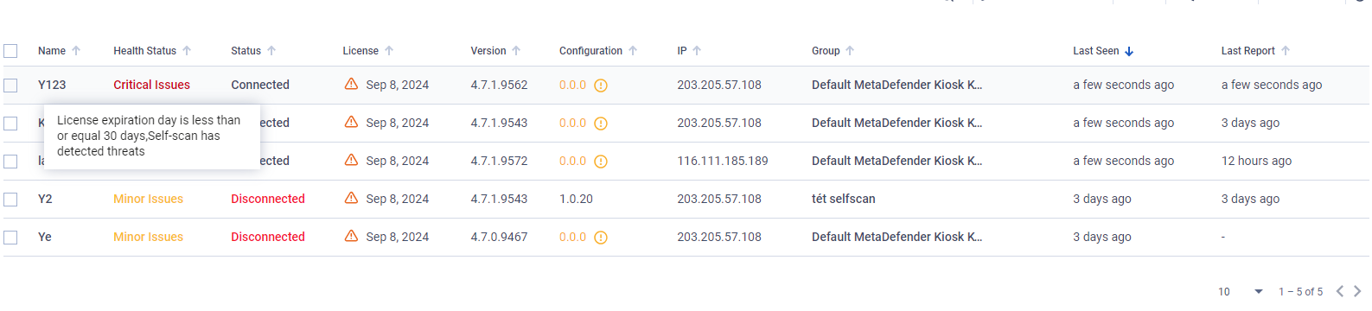Click license warning triangle in Ye row
The width and height of the screenshot is (1372, 311).
351,236
